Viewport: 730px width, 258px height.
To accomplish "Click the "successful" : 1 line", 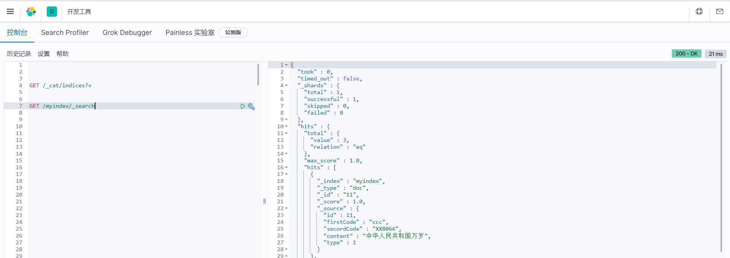I will [331, 99].
